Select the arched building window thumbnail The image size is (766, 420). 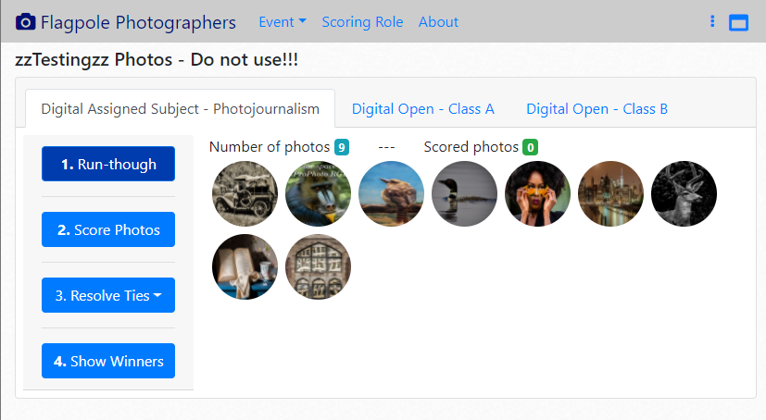pyautogui.click(x=318, y=266)
